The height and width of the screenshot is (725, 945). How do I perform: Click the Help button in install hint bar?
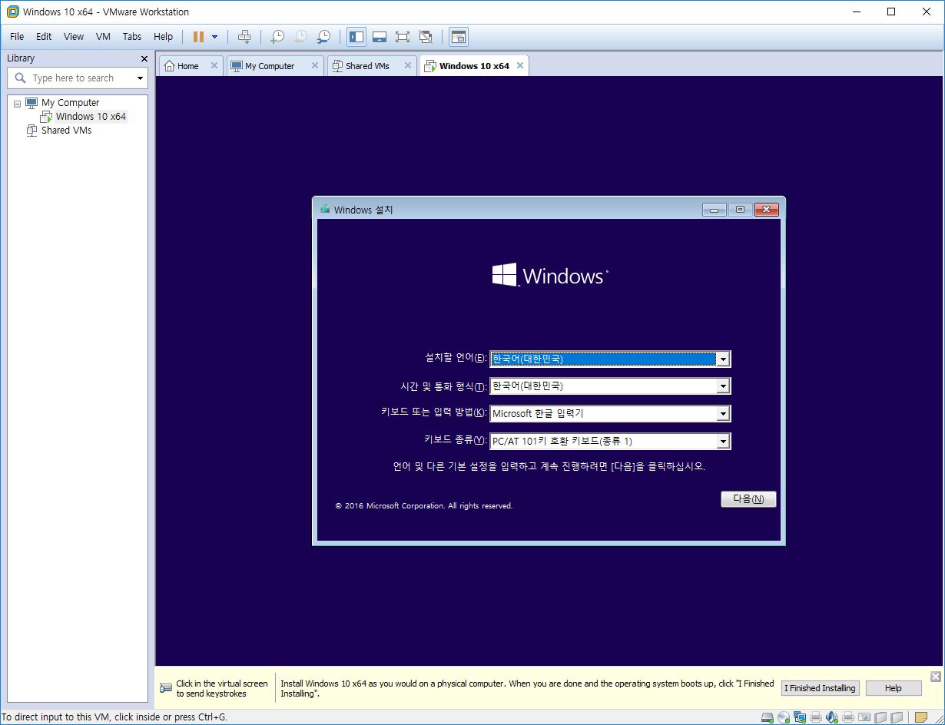[x=894, y=688]
